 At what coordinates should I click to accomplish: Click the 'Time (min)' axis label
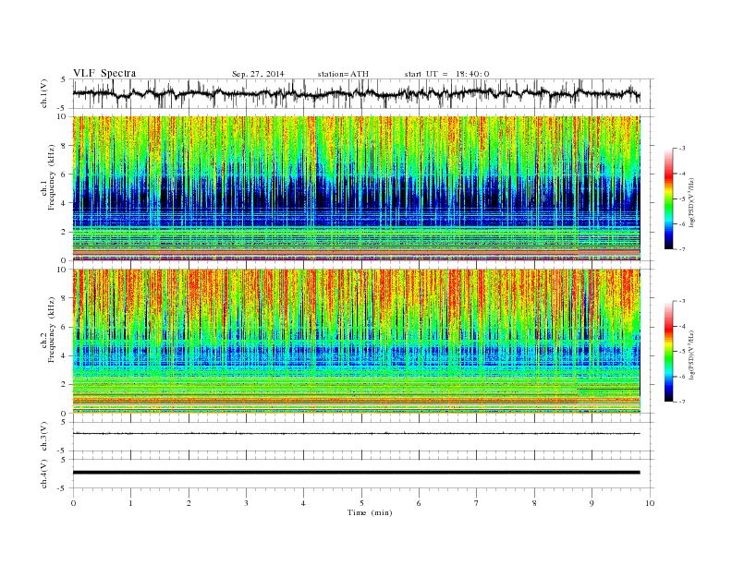pos(370,512)
